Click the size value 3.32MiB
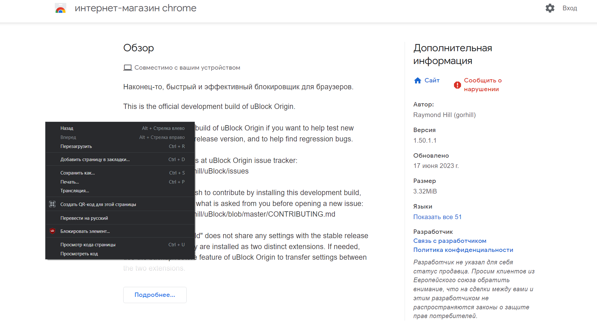 point(425,191)
